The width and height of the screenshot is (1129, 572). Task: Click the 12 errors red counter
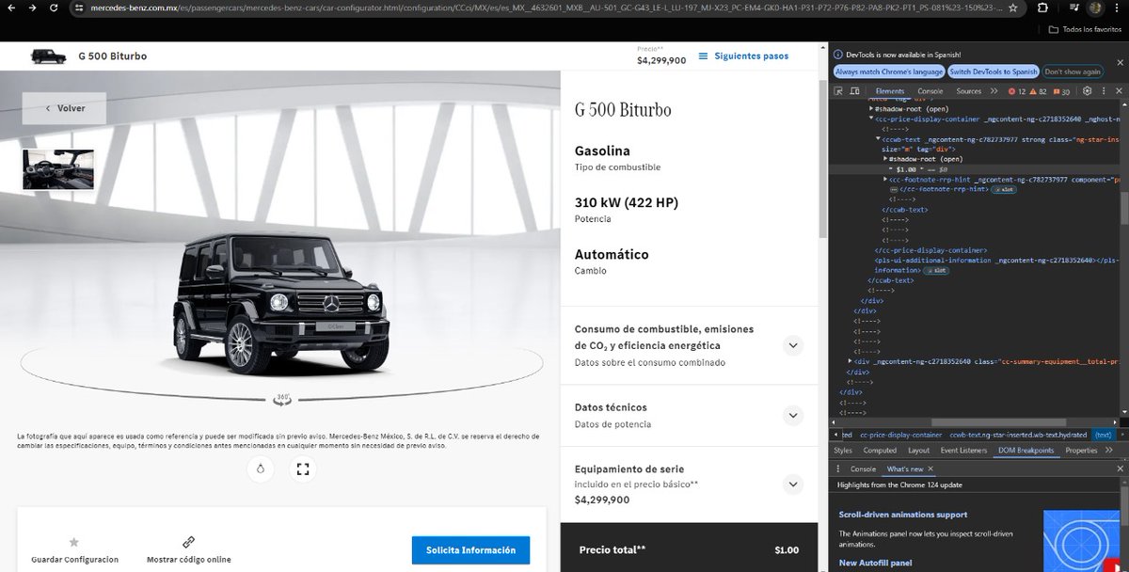click(x=1017, y=91)
